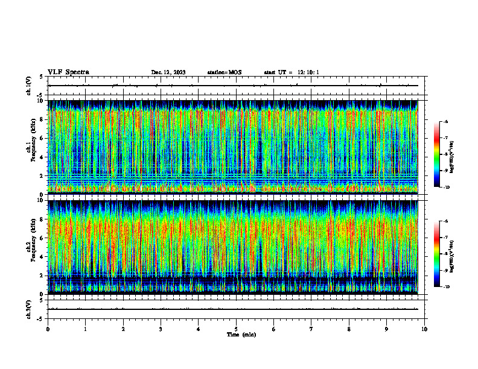
Task: Click the time axis tick label "1"
Action: [85, 329]
